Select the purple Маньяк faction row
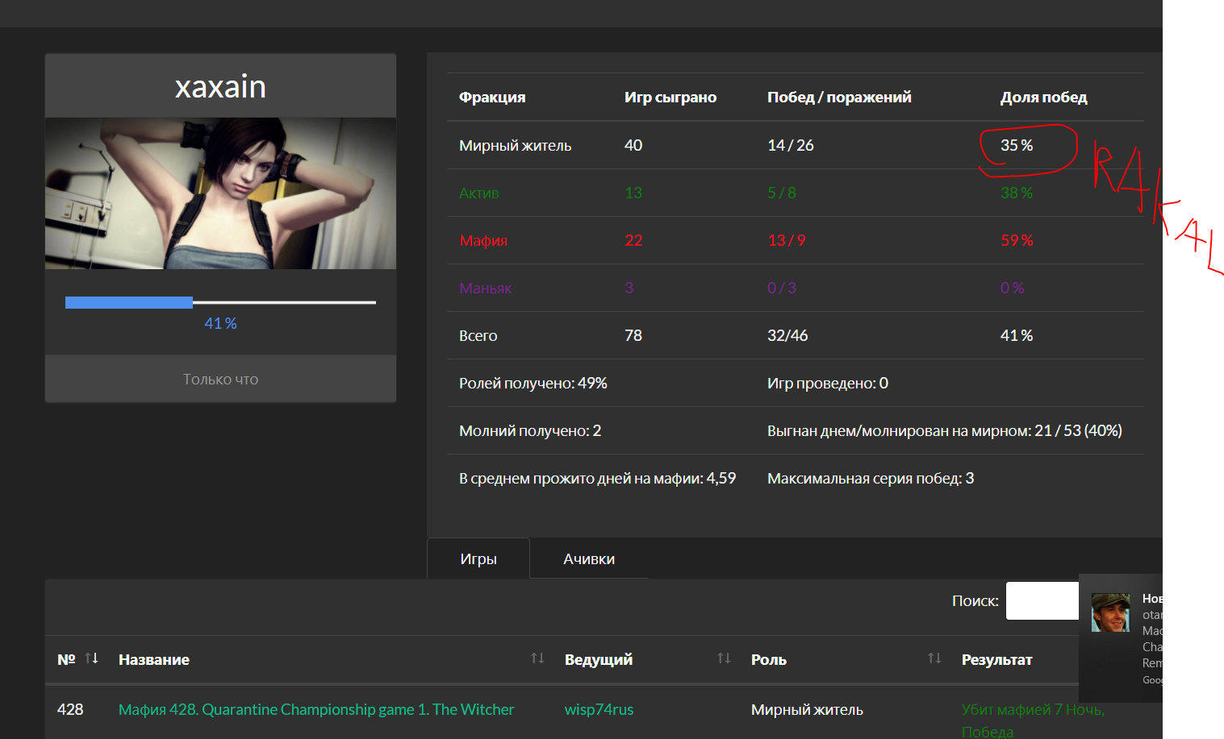Image resolution: width=1224 pixels, height=739 pixels. coord(485,288)
